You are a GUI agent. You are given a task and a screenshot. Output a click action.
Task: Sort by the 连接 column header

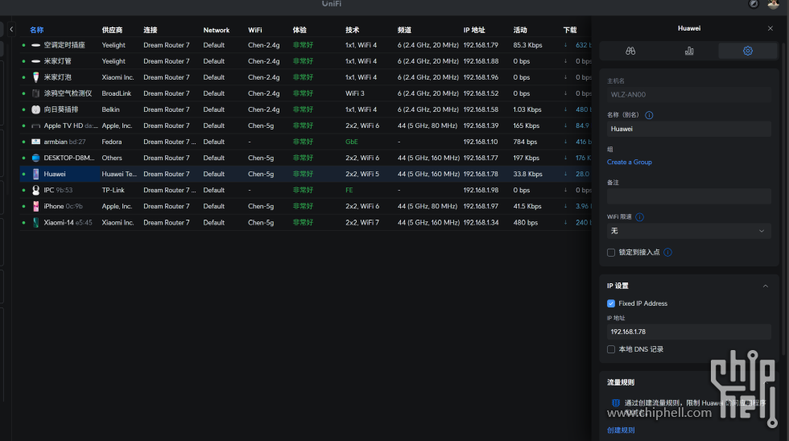(150, 30)
